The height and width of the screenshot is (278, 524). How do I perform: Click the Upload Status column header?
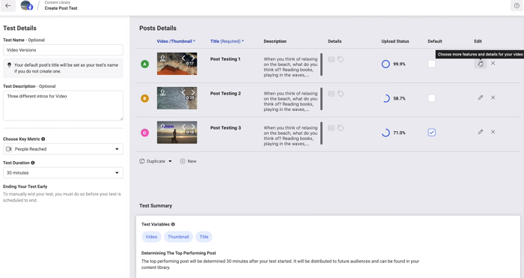395,41
